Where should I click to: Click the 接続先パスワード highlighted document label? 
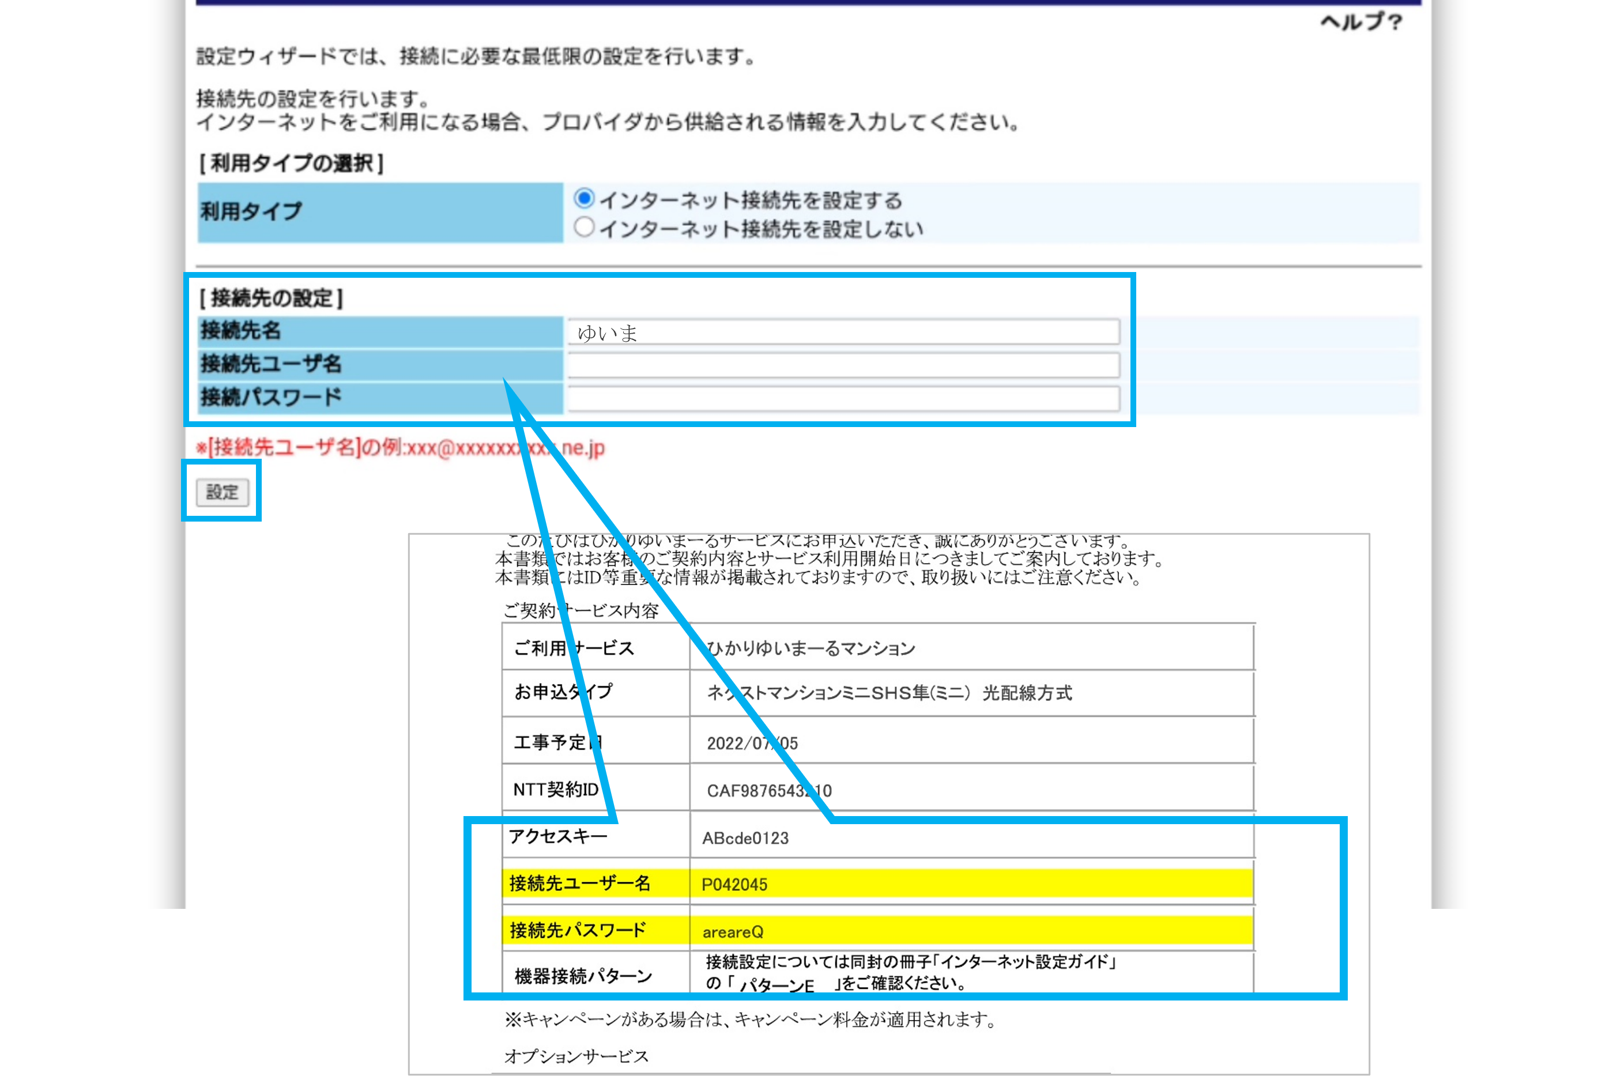click(578, 931)
